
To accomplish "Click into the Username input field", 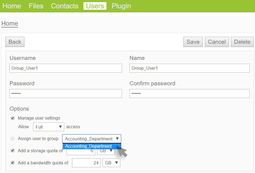I will click(66, 68).
